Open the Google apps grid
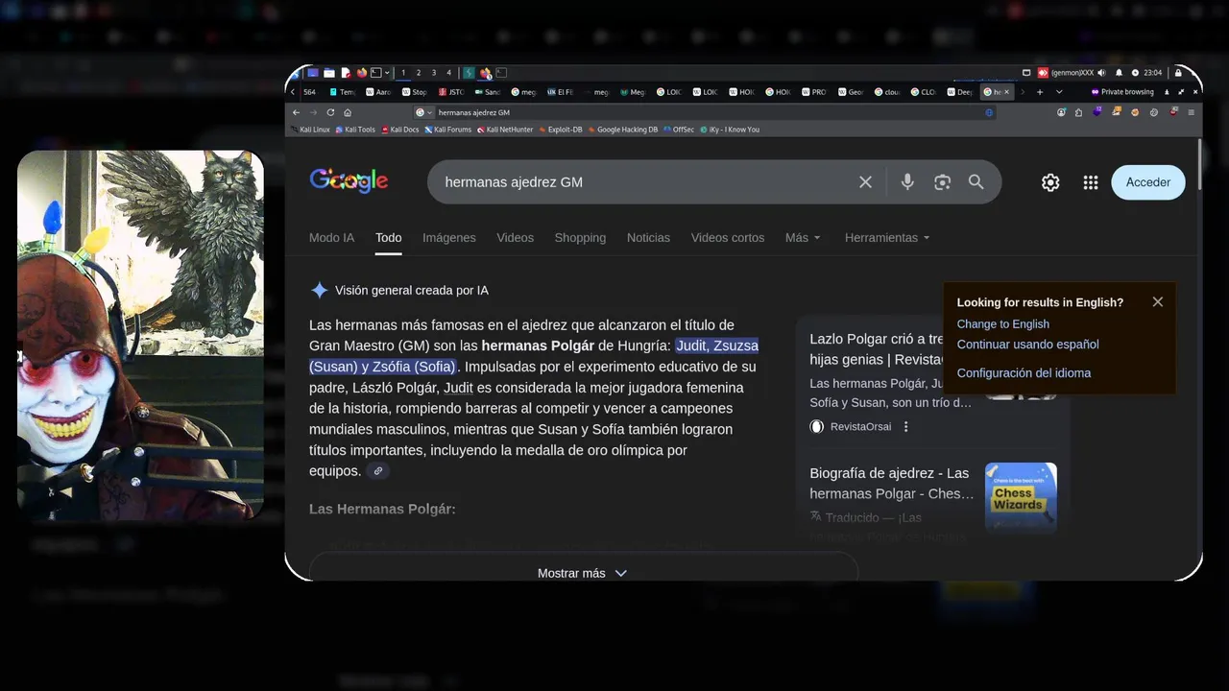The image size is (1229, 691). pyautogui.click(x=1090, y=182)
